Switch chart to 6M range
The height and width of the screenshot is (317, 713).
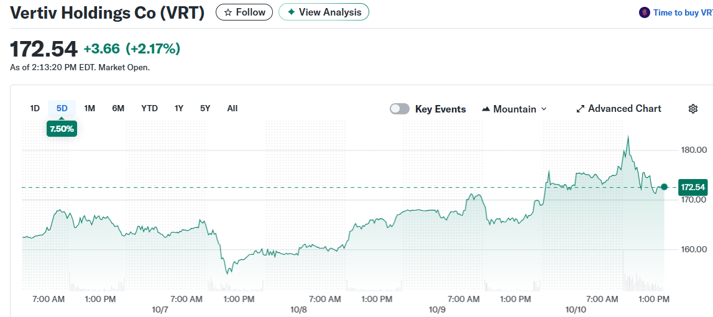tap(118, 108)
